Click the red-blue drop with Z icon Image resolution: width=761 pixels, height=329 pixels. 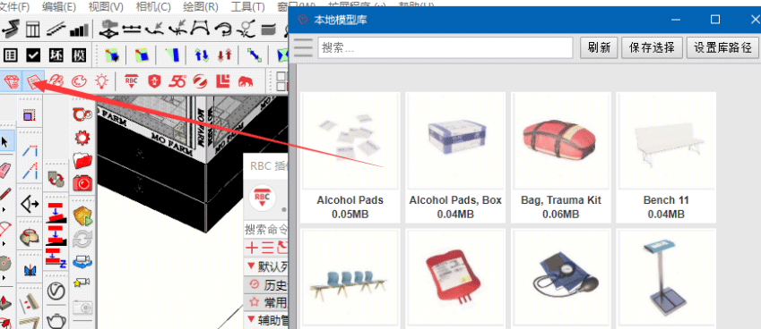click(56, 259)
